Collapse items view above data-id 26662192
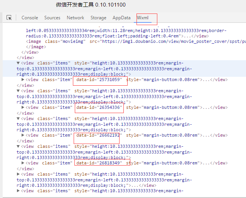The width and height of the screenshot is (246, 198). [x=18, y=119]
